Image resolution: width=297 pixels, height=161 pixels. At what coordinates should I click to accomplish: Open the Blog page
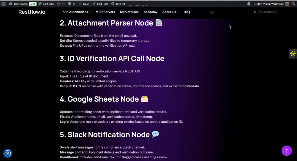click(187, 12)
